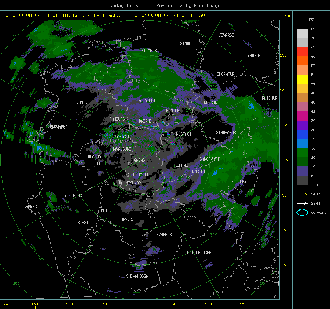Image resolution: width=330 pixels, height=309 pixels.
Task: Select the RAICHUR city label
Action: (x=269, y=98)
